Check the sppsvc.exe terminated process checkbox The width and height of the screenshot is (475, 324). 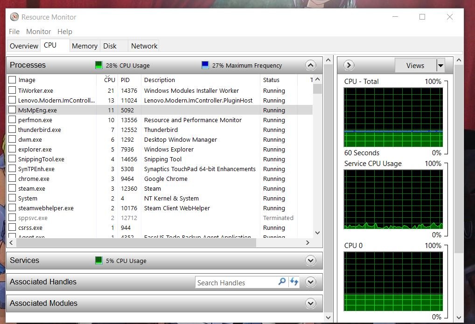[x=12, y=217]
